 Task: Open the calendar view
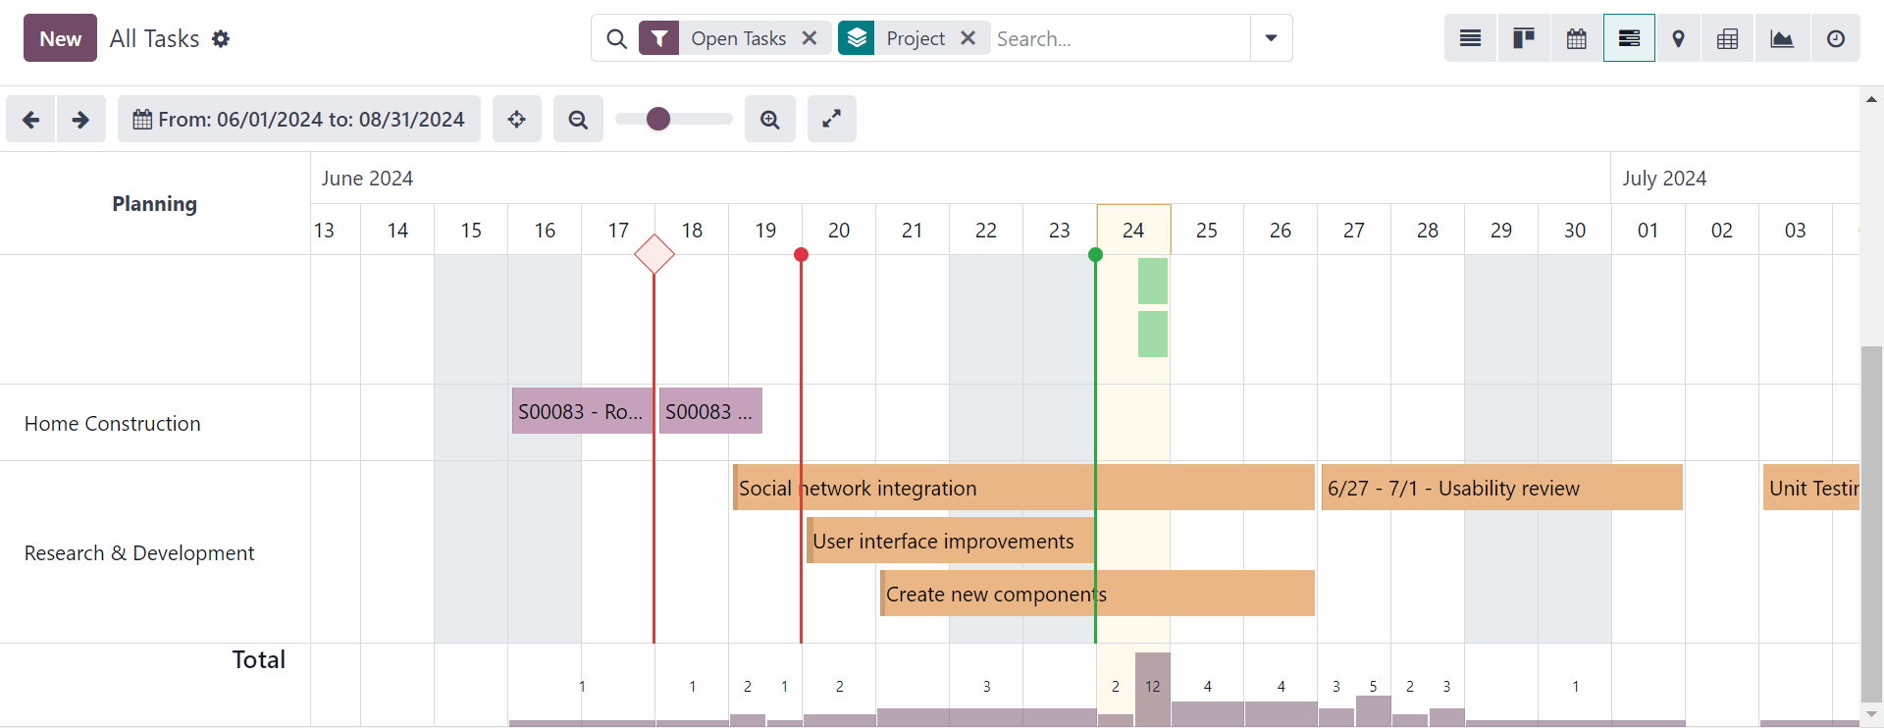[x=1576, y=38]
